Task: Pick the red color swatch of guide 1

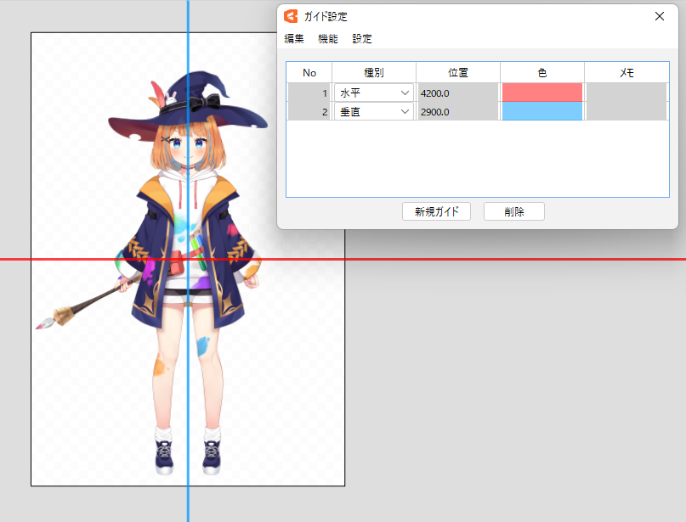Action: (x=541, y=93)
